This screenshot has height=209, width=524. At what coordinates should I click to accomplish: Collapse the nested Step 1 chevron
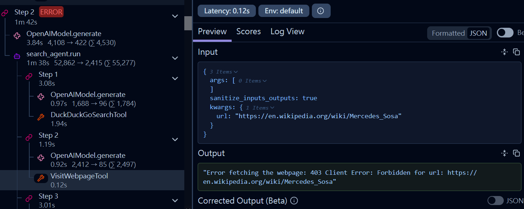(175, 79)
